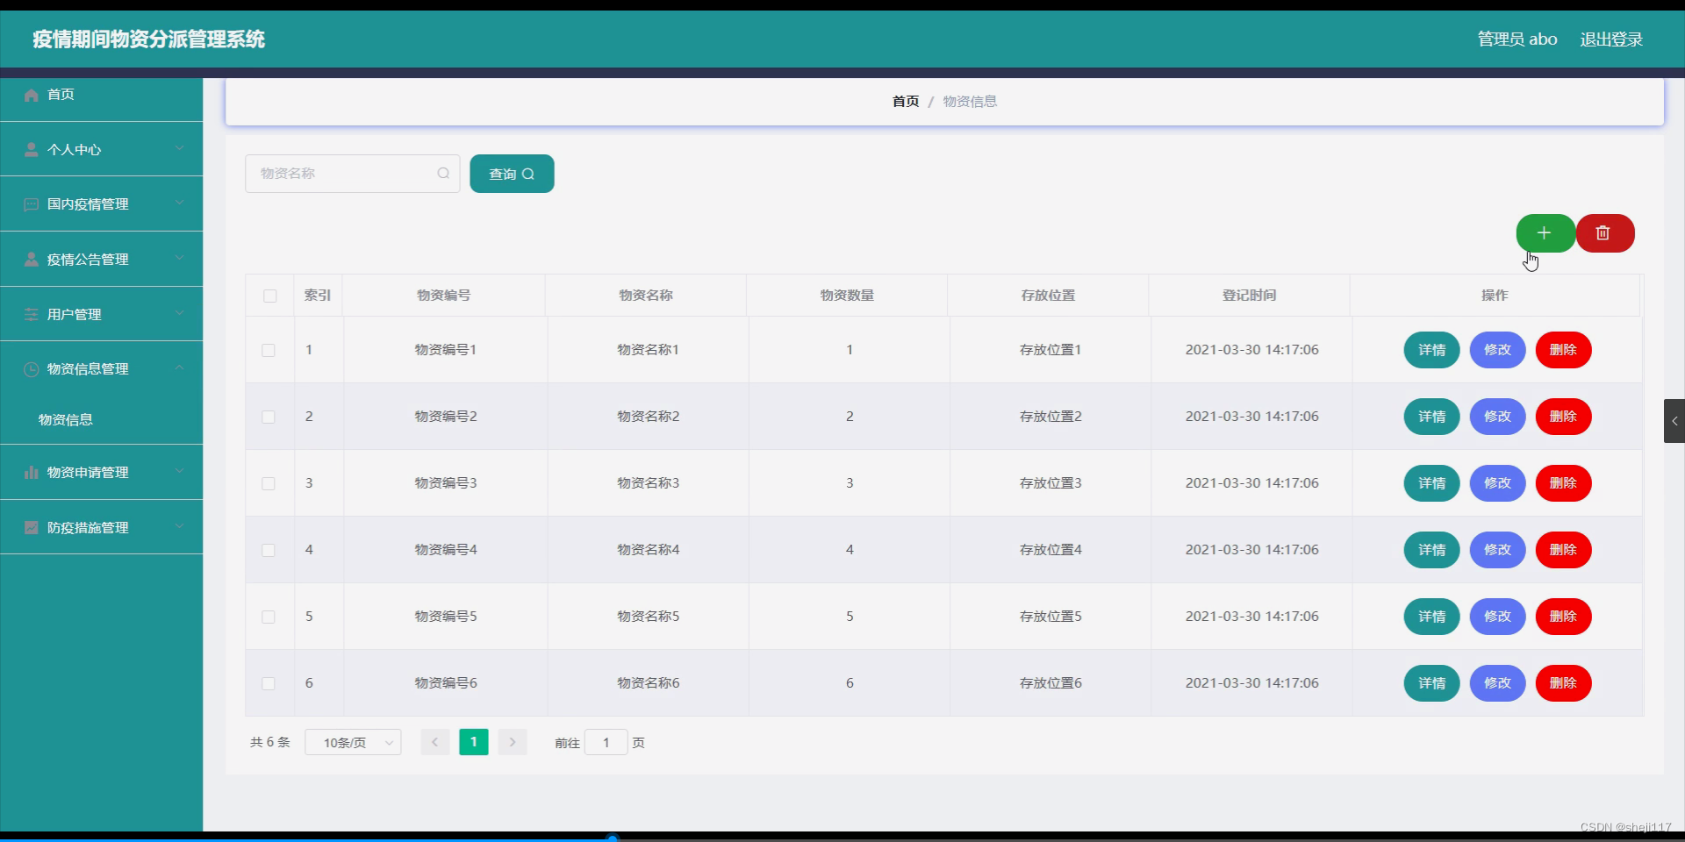Viewport: 1685px width, 842px height.
Task: Open the 防疫措施管理 sidebar menu
Action: tap(102, 528)
